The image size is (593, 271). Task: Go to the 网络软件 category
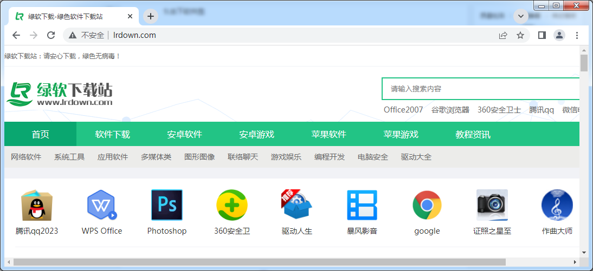[26, 157]
